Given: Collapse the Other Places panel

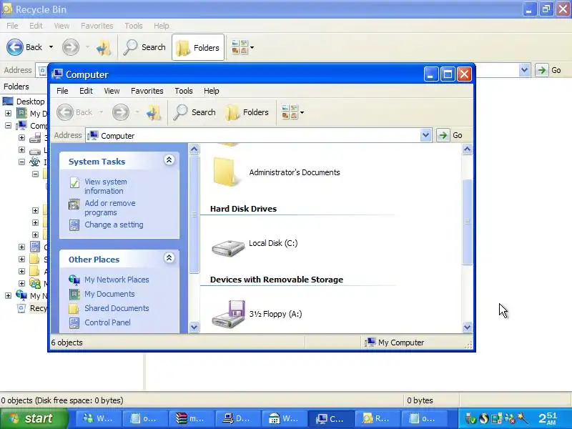Looking at the screenshot, I should 169,258.
